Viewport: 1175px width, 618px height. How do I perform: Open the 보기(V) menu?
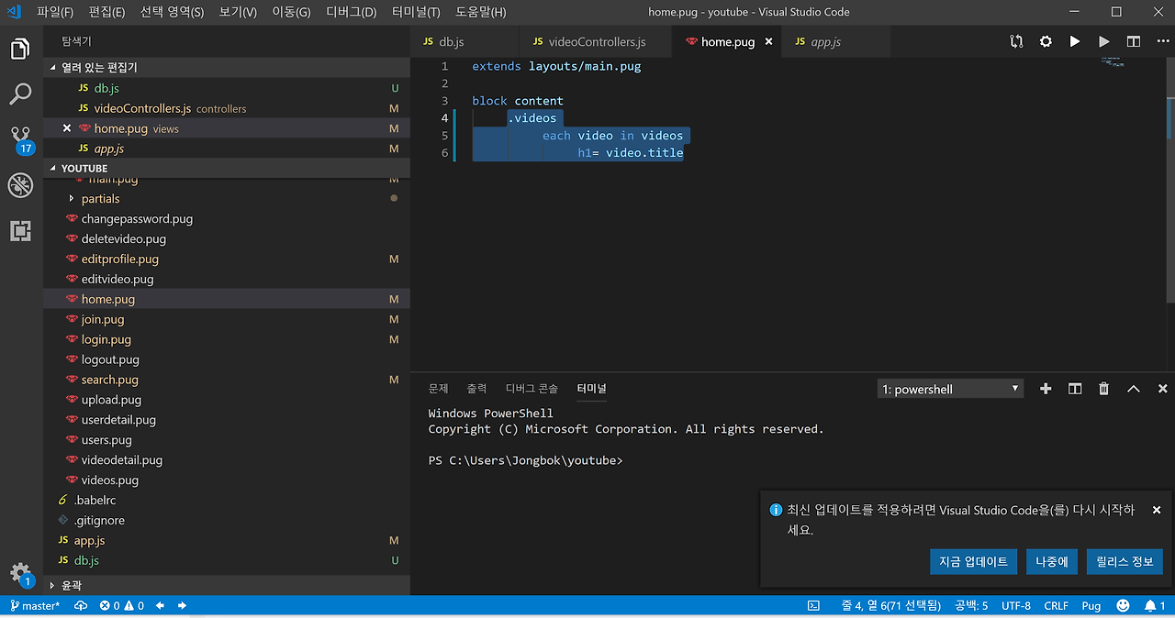[238, 12]
